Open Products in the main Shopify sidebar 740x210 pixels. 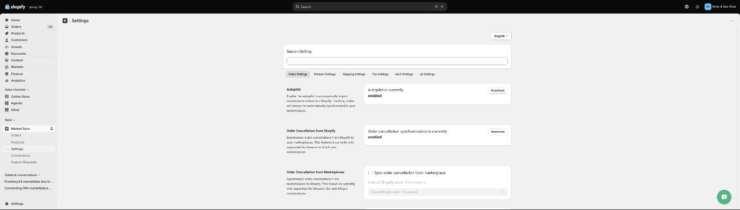(x=17, y=33)
